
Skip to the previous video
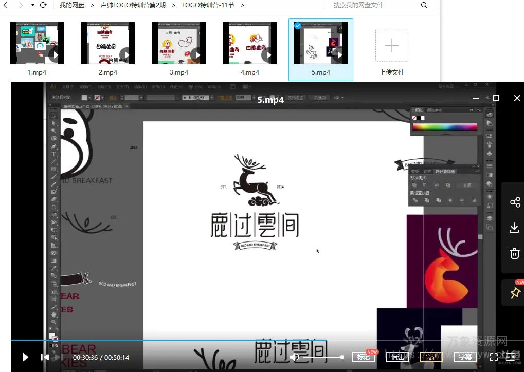click(x=45, y=357)
